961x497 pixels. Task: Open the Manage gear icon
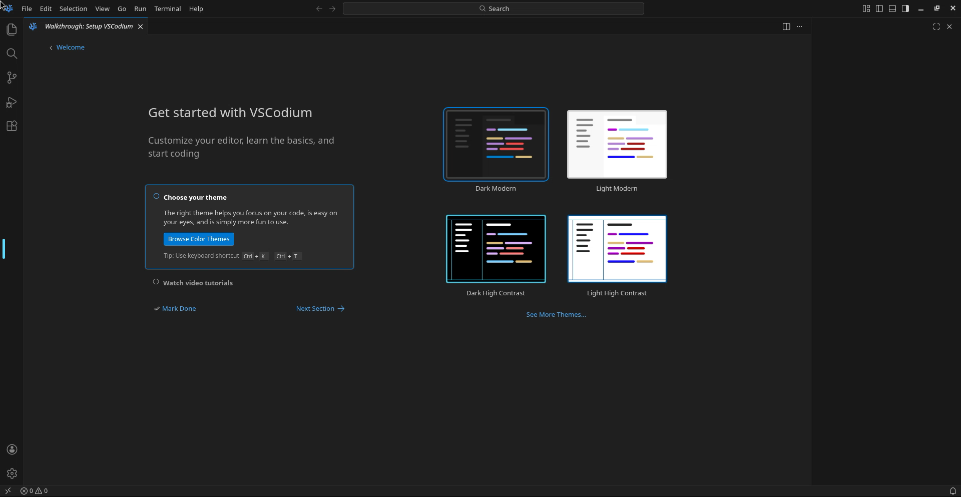pyautogui.click(x=12, y=473)
